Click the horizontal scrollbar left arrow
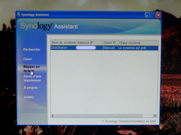The image size is (181, 135). [52, 115]
